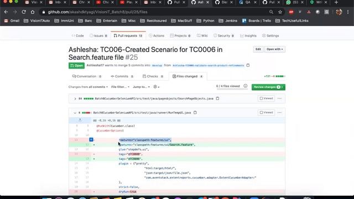Open the address bar search icon

[x=271, y=12]
